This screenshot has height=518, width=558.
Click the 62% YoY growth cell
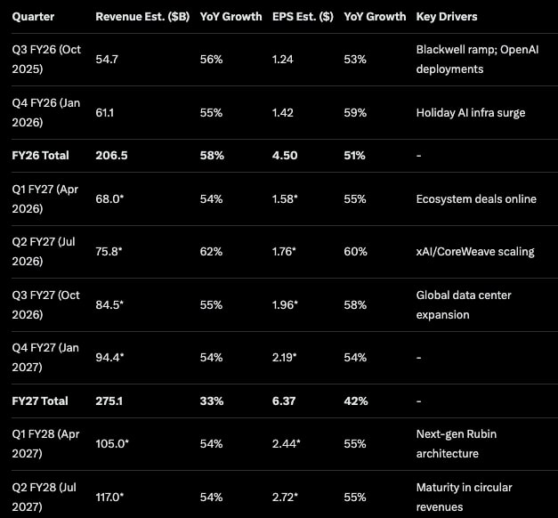tap(212, 252)
